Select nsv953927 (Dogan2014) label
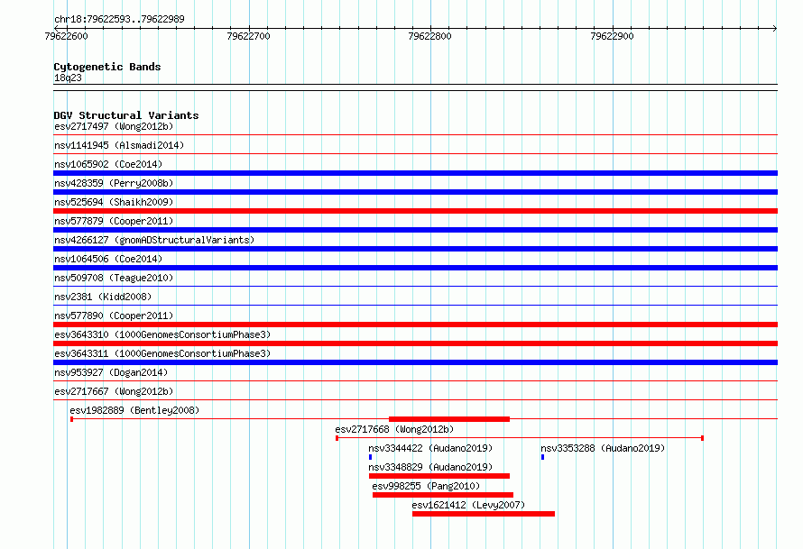The height and width of the screenshot is (549, 803). [111, 372]
